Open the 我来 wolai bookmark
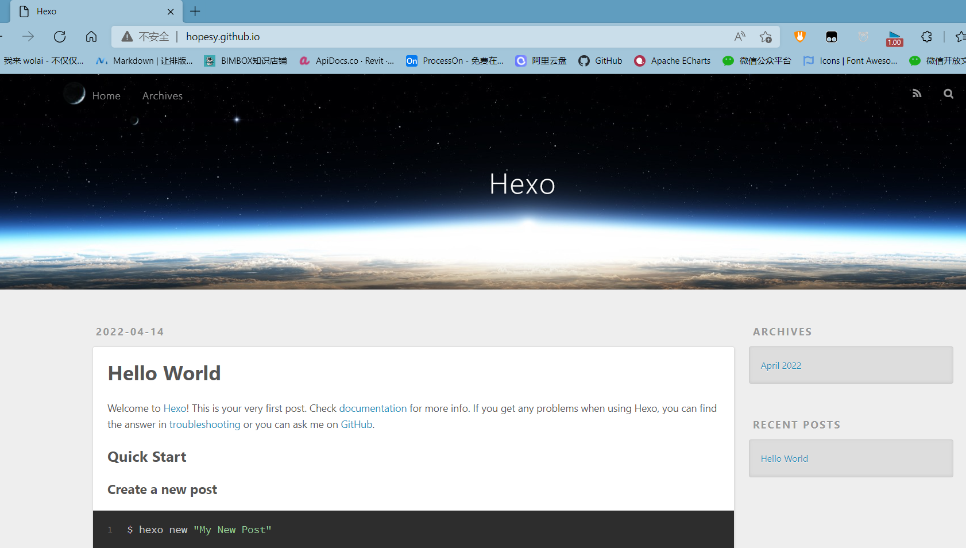Image resolution: width=966 pixels, height=548 pixels. (x=44, y=61)
